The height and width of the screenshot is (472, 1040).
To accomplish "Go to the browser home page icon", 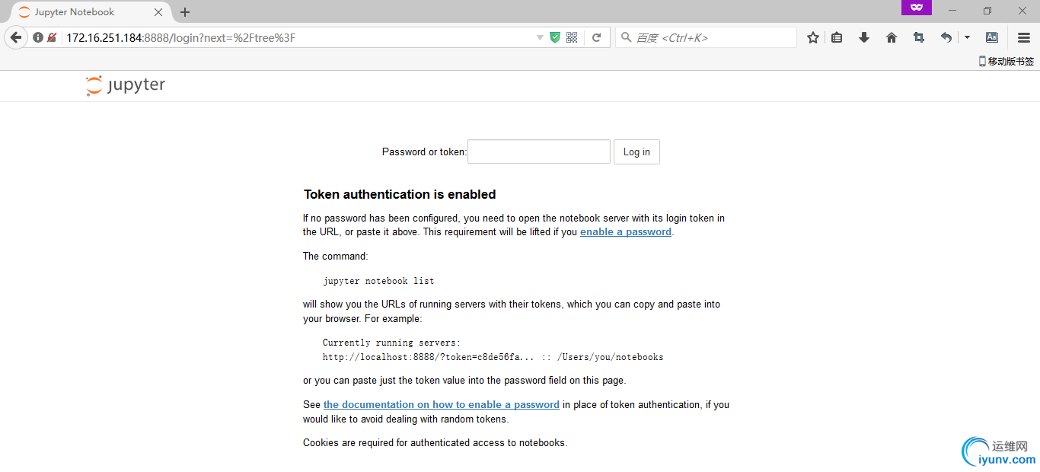I will (892, 37).
